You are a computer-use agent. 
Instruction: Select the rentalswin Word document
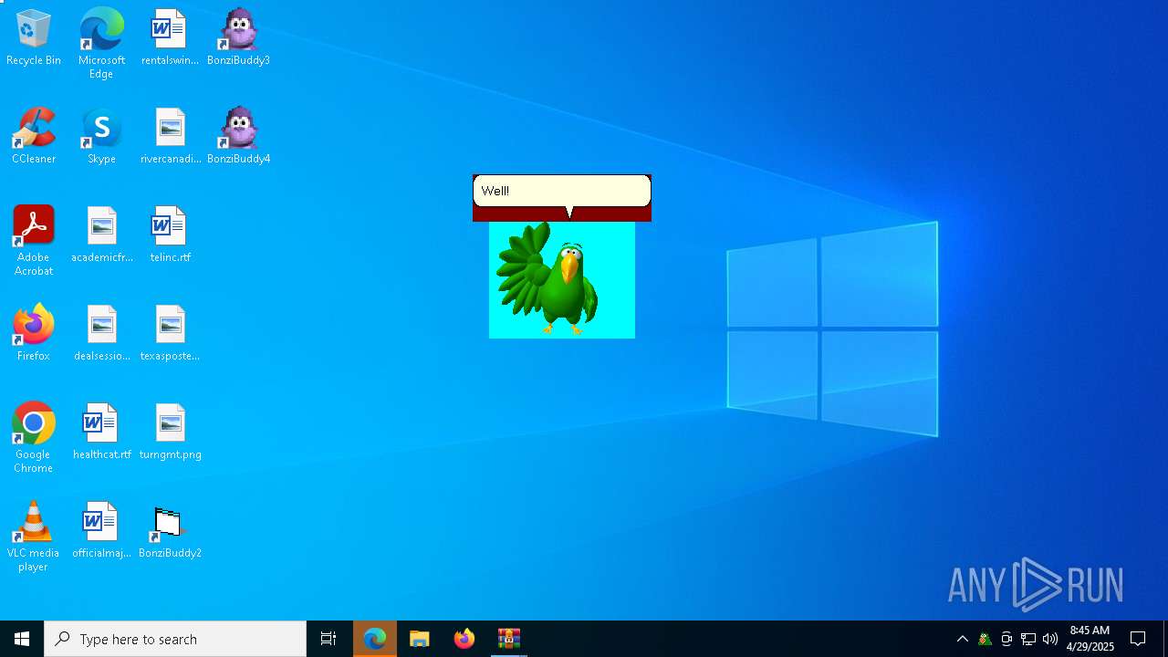pos(170,38)
